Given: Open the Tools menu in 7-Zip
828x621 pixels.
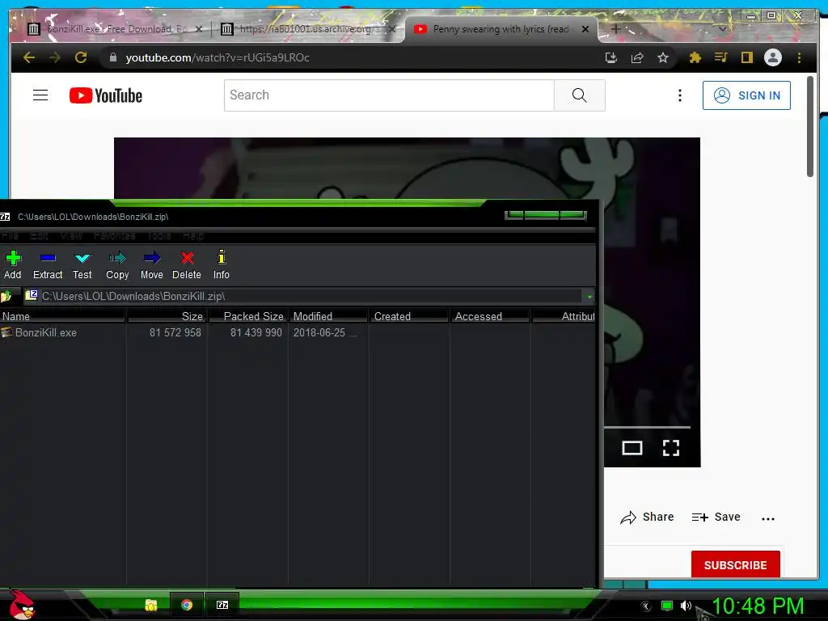Looking at the screenshot, I should coord(159,235).
